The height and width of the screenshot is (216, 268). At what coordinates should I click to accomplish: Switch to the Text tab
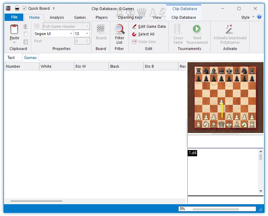tap(11, 58)
